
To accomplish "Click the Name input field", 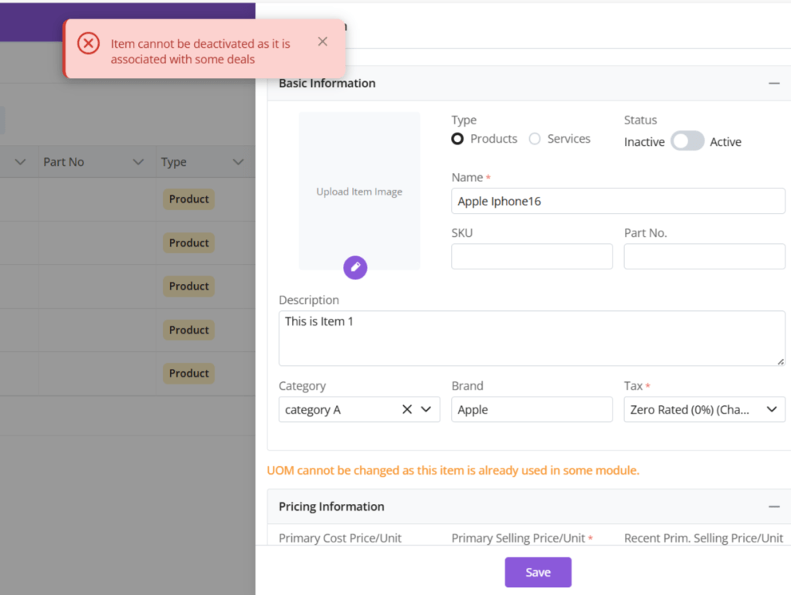I will pos(618,201).
